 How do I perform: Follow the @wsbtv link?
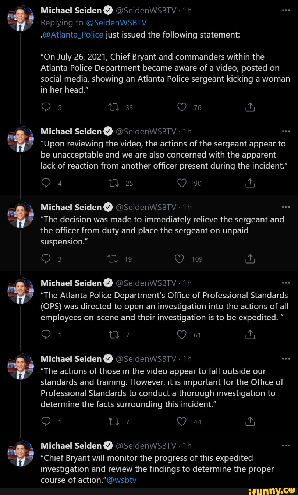121,480
